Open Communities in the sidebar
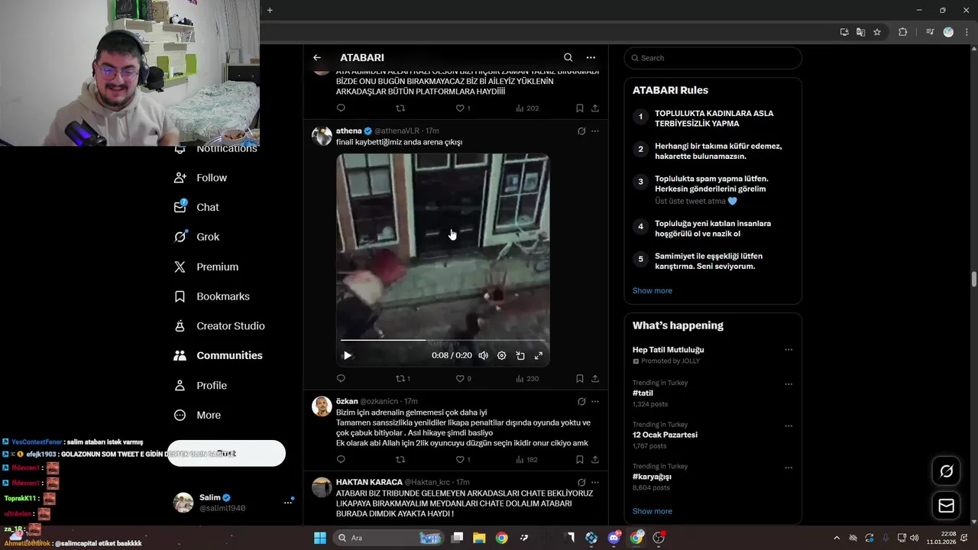This screenshot has height=550, width=978. tap(218, 355)
